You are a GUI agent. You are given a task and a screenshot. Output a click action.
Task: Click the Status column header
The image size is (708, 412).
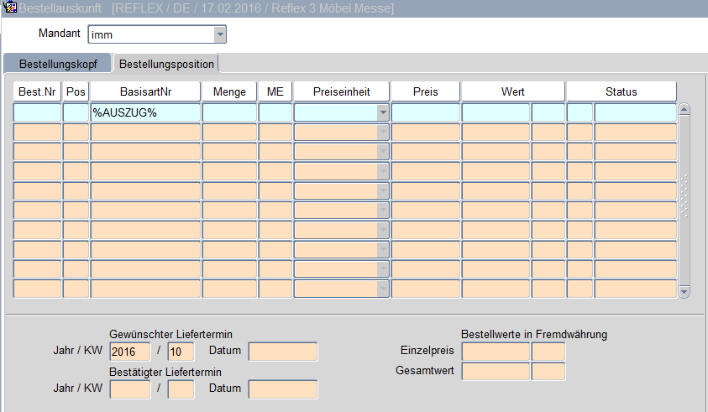coord(621,91)
